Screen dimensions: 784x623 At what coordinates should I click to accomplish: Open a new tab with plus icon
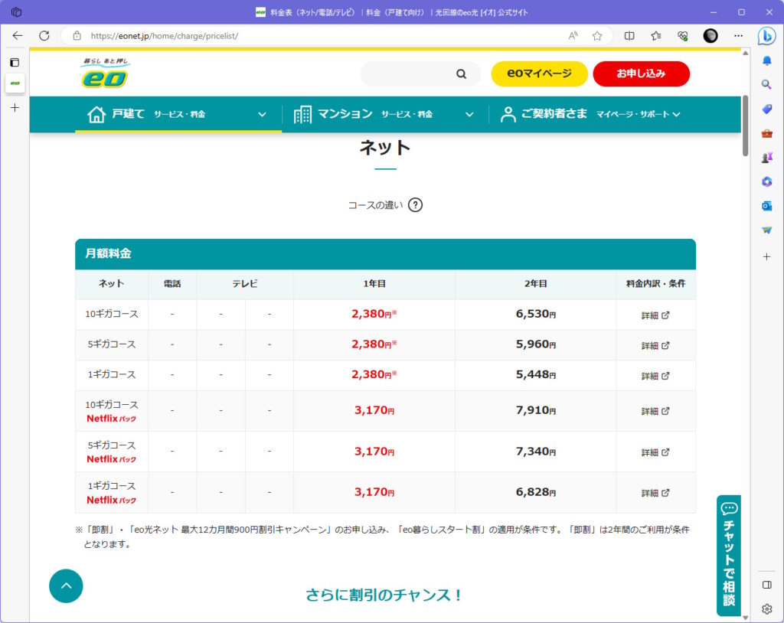[15, 107]
